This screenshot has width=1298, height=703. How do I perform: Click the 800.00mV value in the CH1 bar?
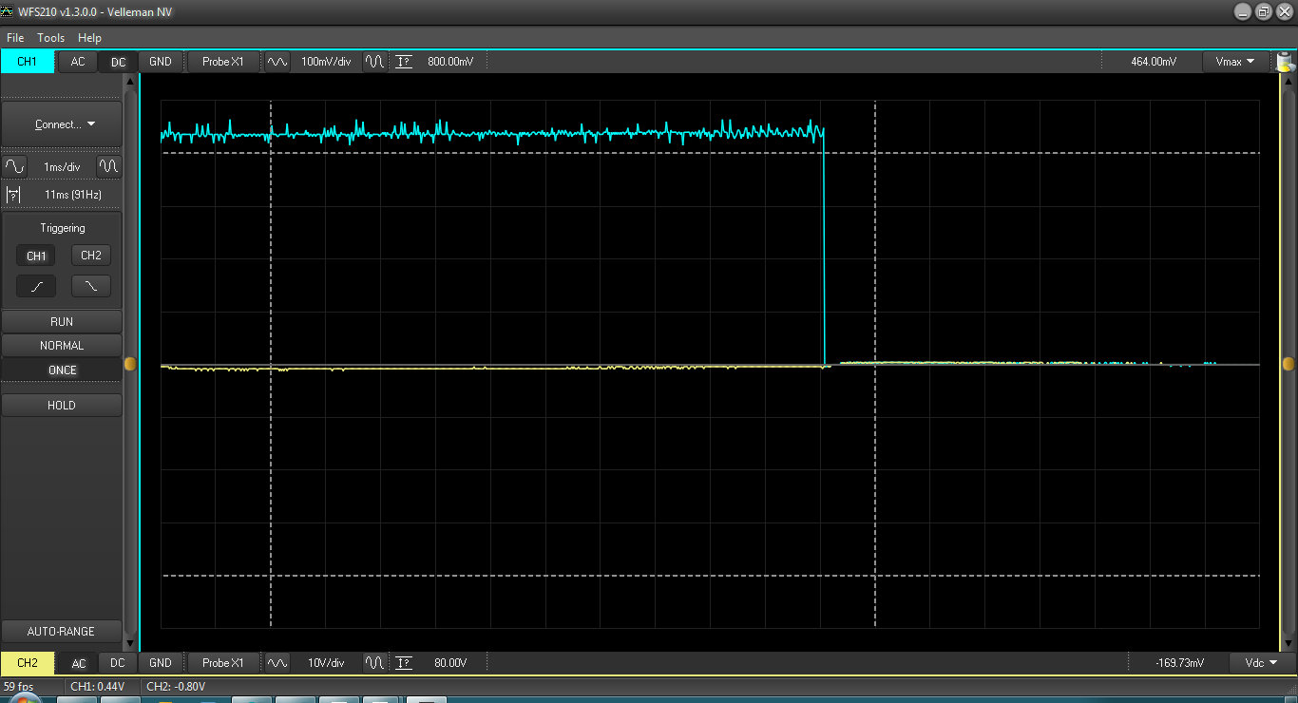tap(450, 62)
